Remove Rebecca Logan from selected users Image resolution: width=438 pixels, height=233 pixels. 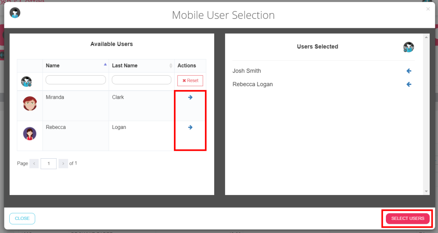409,84
